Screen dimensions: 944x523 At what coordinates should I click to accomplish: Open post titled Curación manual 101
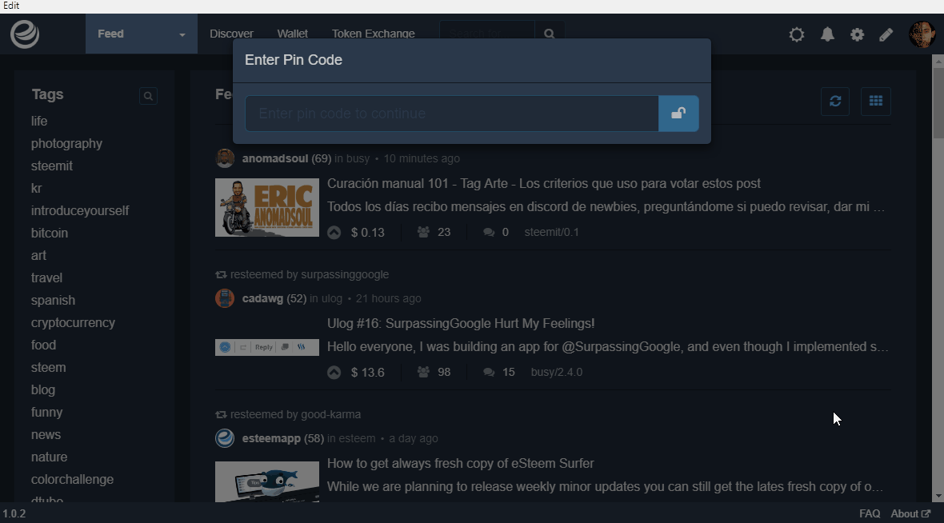(x=544, y=184)
